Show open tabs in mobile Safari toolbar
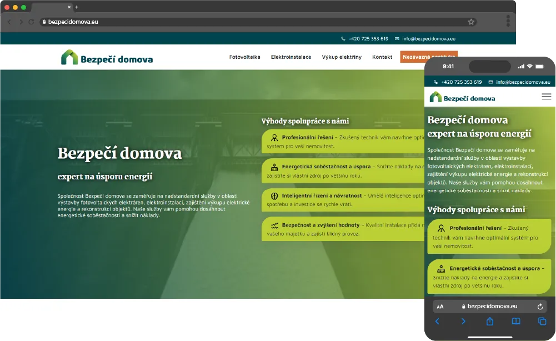Screen dimensions: 556x341 point(542,322)
